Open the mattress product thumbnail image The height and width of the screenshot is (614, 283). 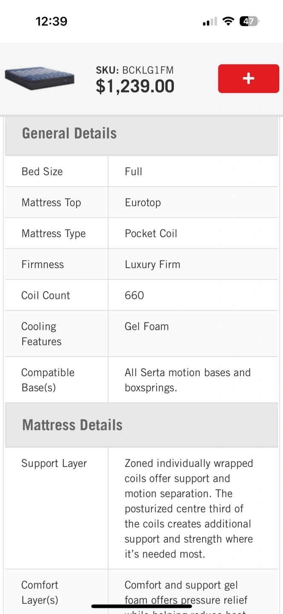pos(40,78)
